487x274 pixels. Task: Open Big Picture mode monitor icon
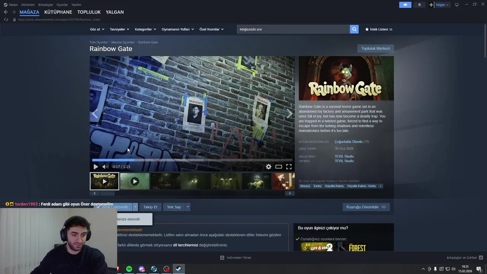(457, 5)
